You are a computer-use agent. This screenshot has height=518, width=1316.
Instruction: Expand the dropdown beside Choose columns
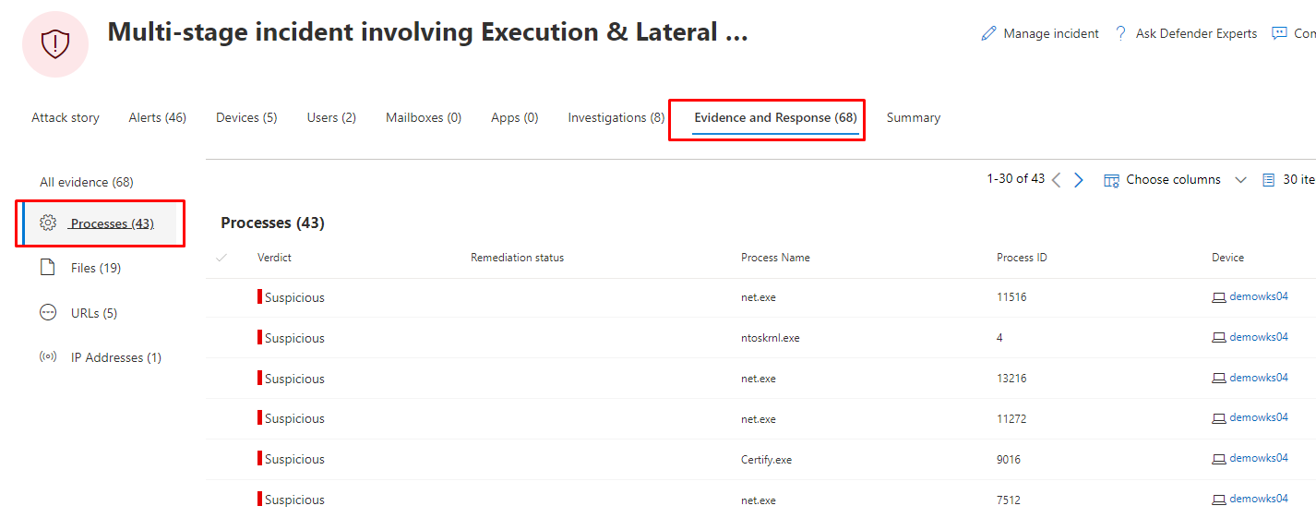pyautogui.click(x=1240, y=180)
